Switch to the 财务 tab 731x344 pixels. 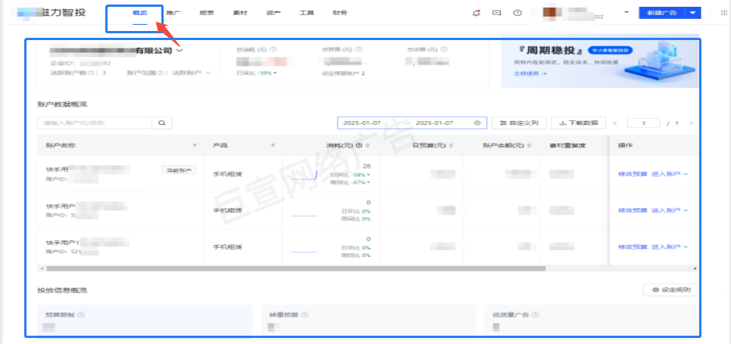click(x=340, y=13)
